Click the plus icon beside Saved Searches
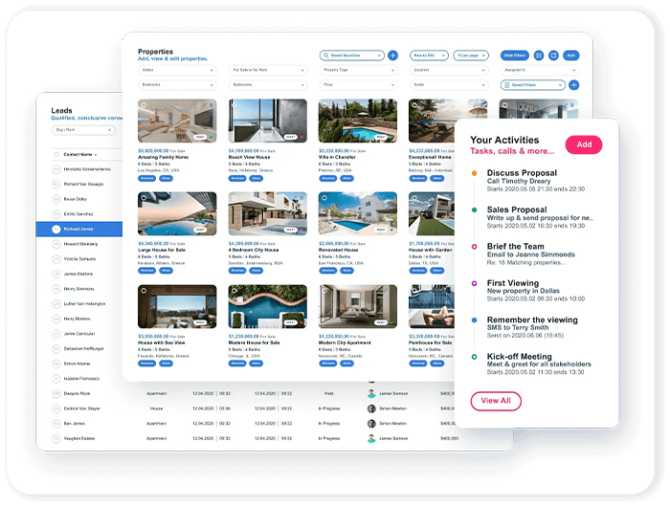The image size is (670, 507). tap(392, 55)
